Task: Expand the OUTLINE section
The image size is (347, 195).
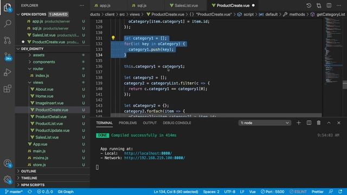Action: click(x=53, y=171)
